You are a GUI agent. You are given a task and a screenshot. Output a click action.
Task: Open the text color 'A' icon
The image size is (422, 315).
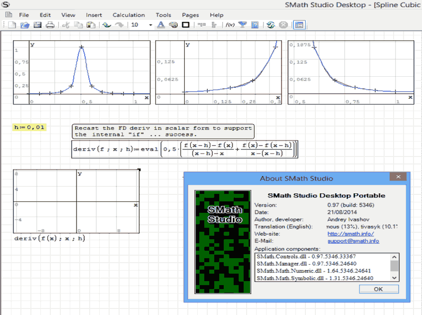[x=161, y=25]
